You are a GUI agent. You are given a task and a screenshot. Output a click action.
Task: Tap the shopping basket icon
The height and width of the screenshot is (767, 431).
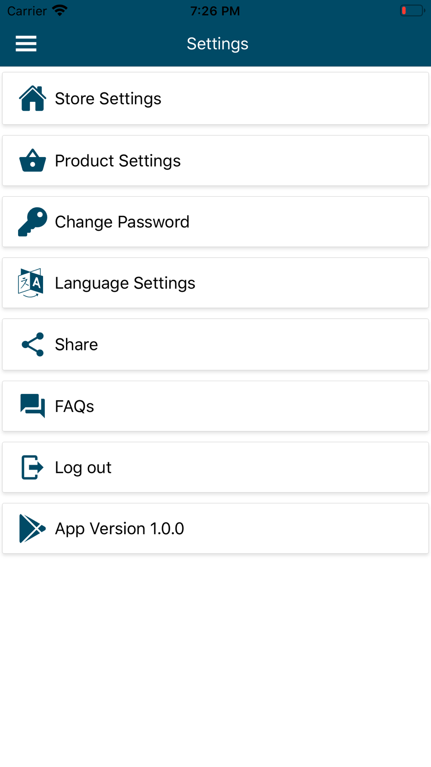(x=32, y=160)
